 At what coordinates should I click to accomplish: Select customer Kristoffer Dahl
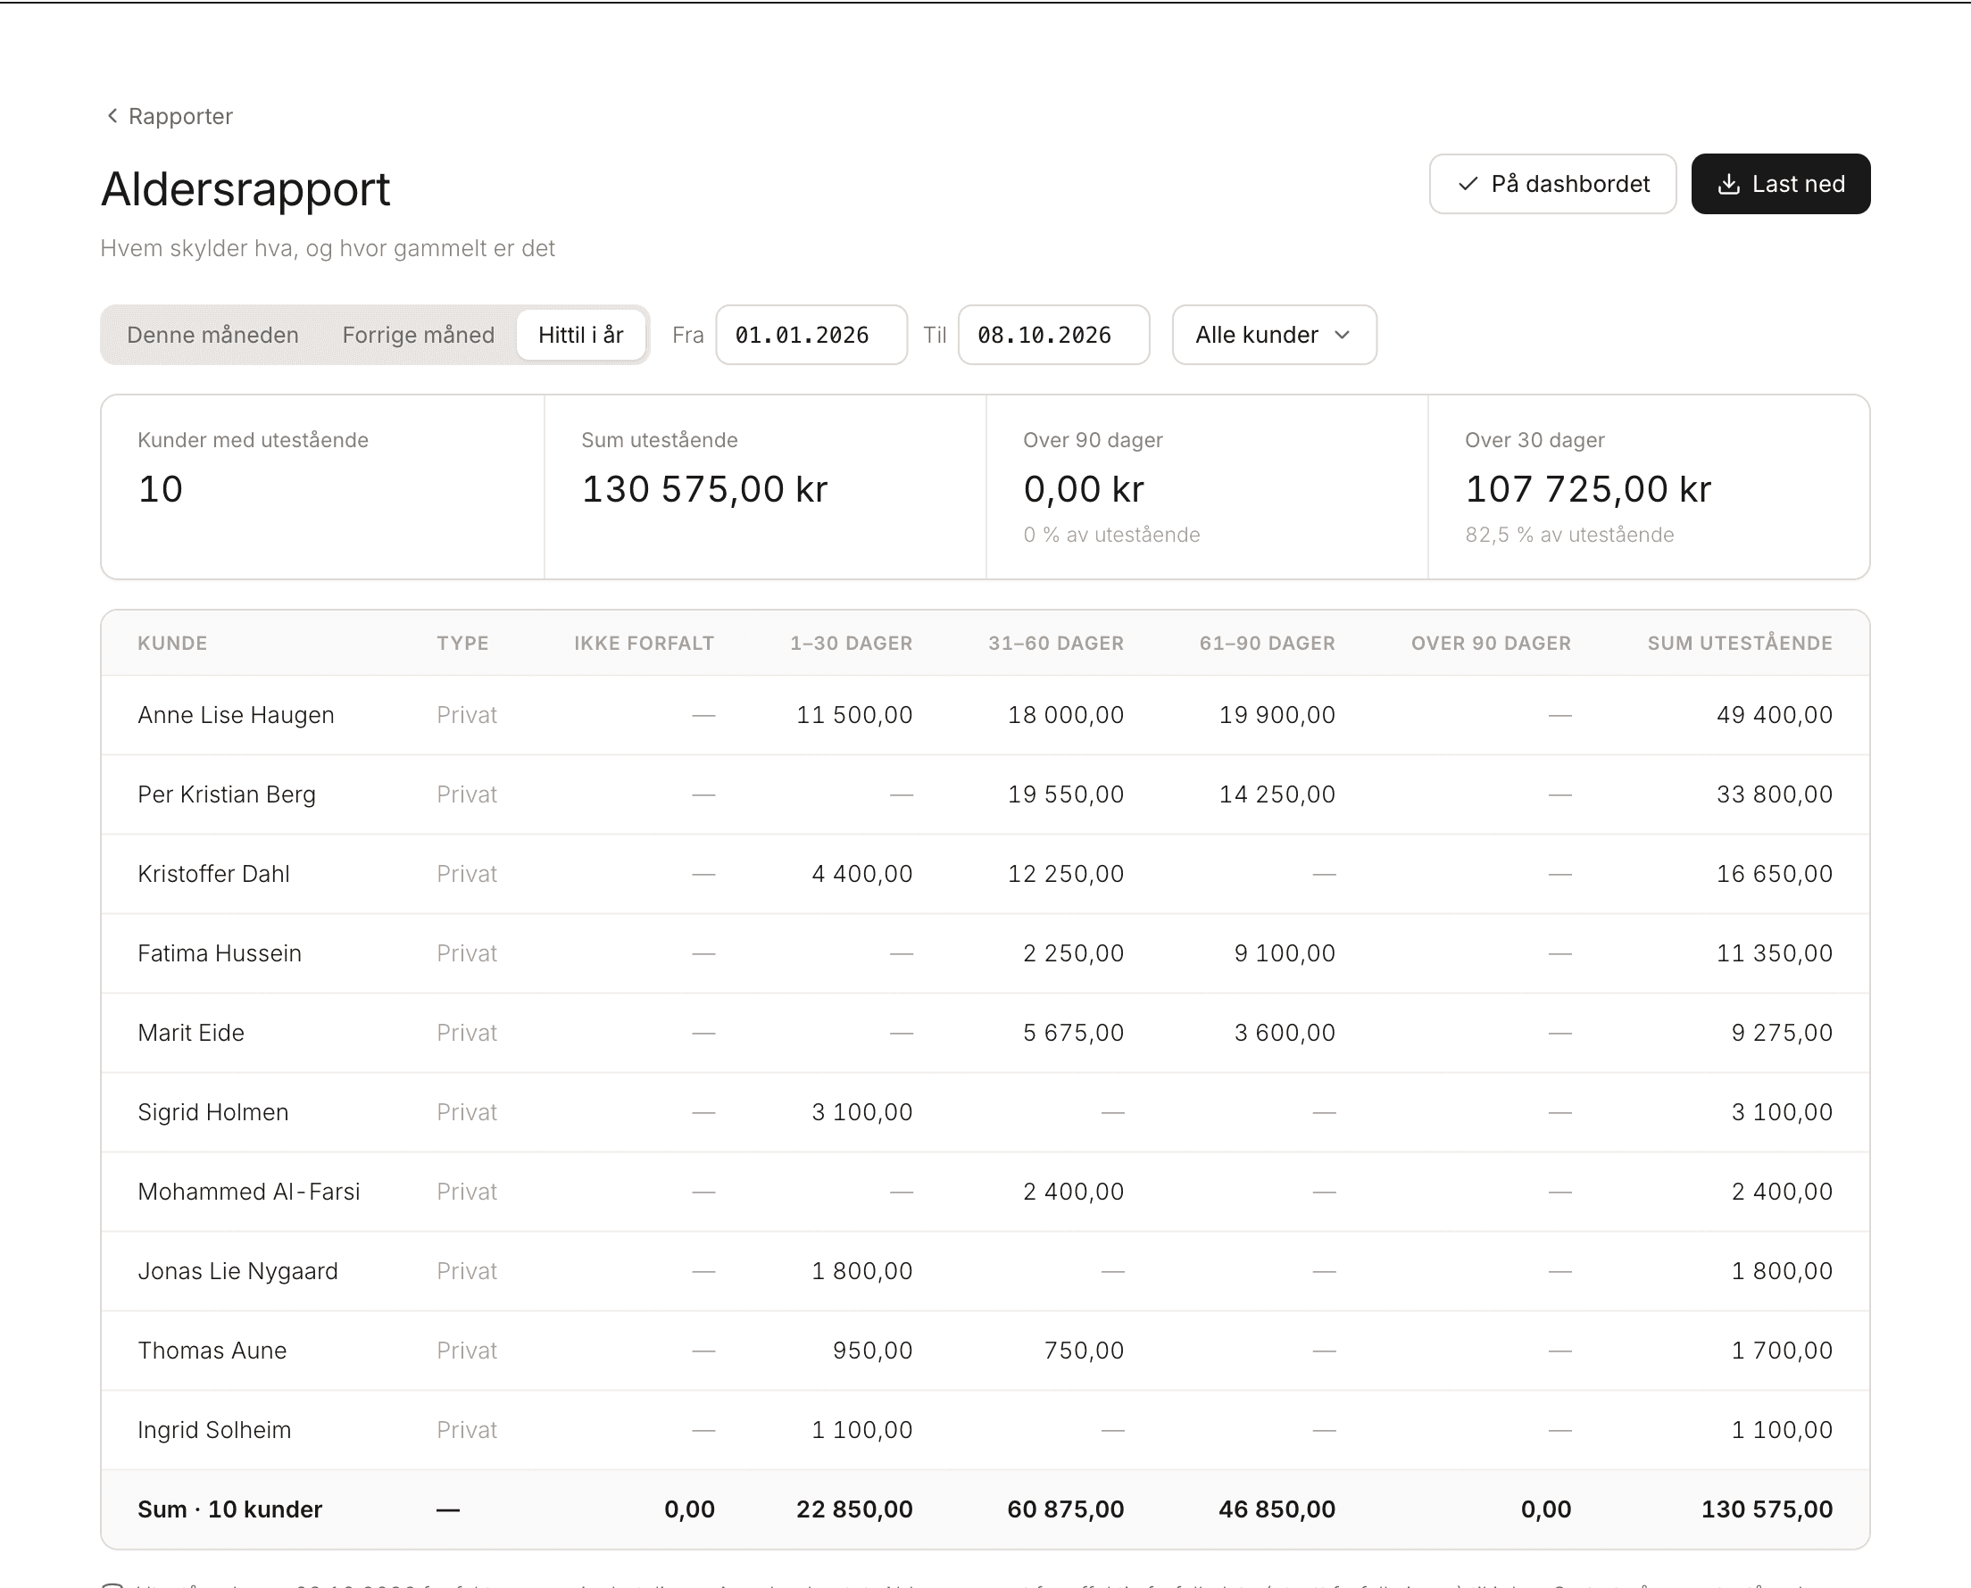(213, 874)
